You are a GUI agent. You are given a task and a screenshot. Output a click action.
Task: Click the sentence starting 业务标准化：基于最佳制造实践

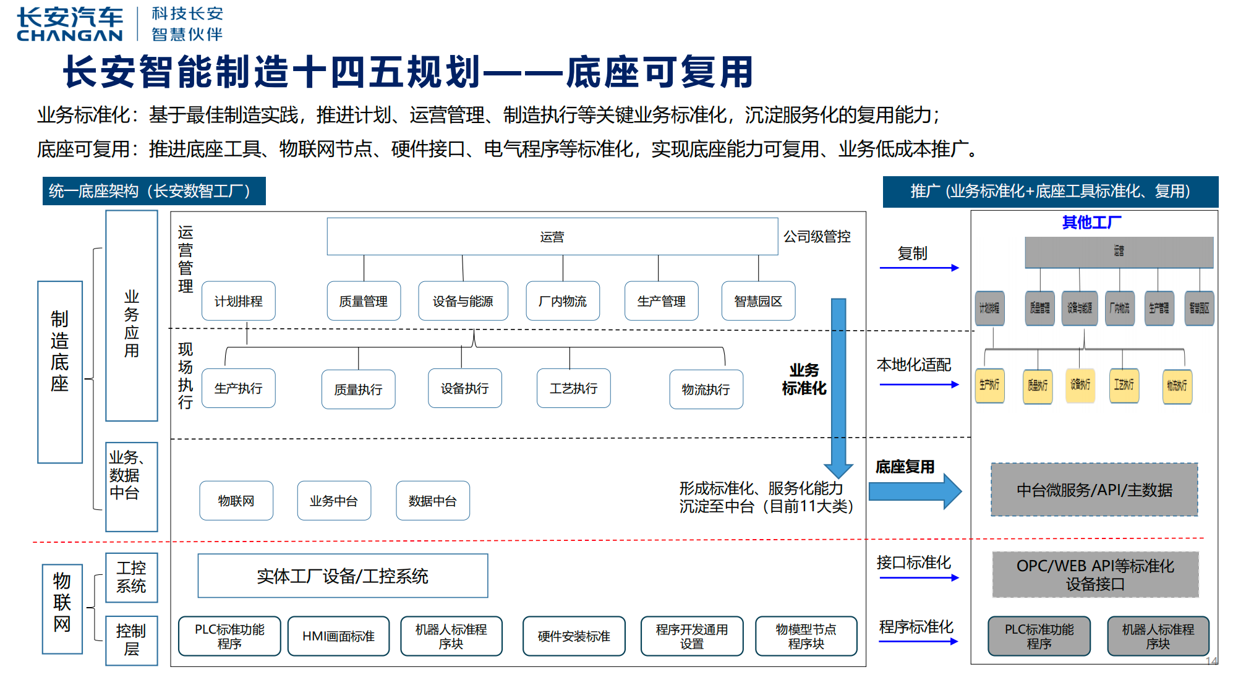tap(489, 115)
